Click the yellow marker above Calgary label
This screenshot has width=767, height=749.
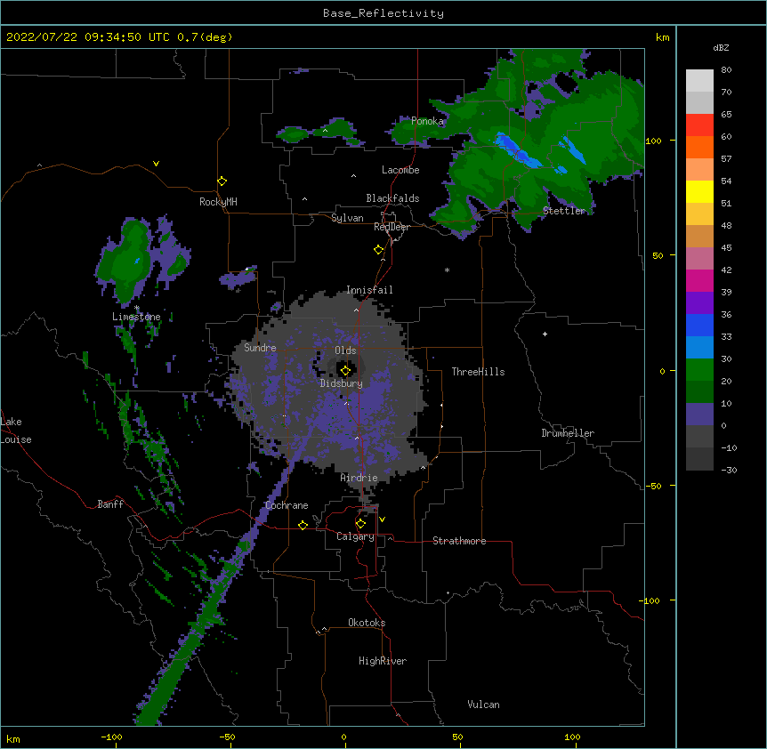point(360,524)
